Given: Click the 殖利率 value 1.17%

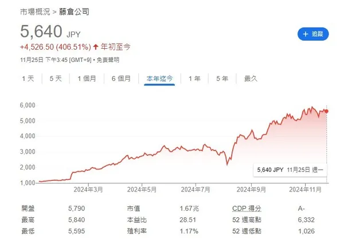Looking at the screenshot, I should pos(189,231).
